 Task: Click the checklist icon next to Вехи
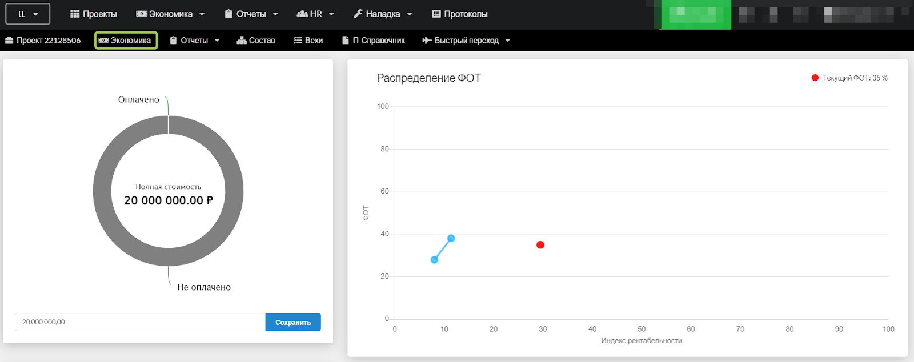(x=298, y=41)
